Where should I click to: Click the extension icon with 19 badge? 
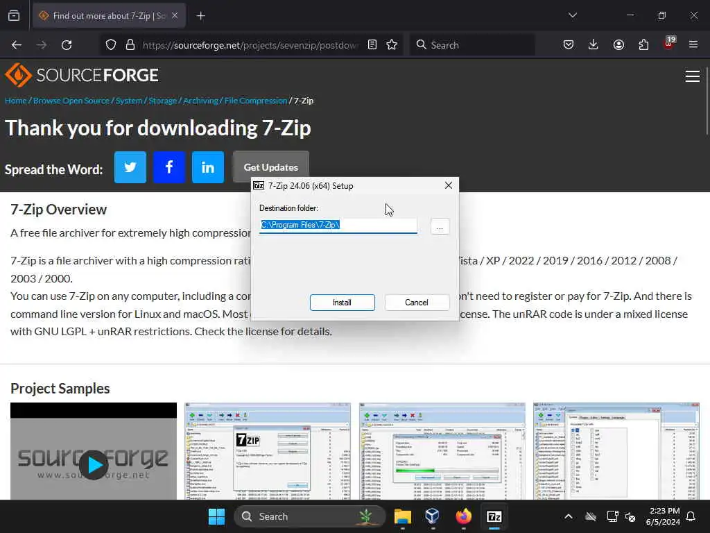point(668,44)
